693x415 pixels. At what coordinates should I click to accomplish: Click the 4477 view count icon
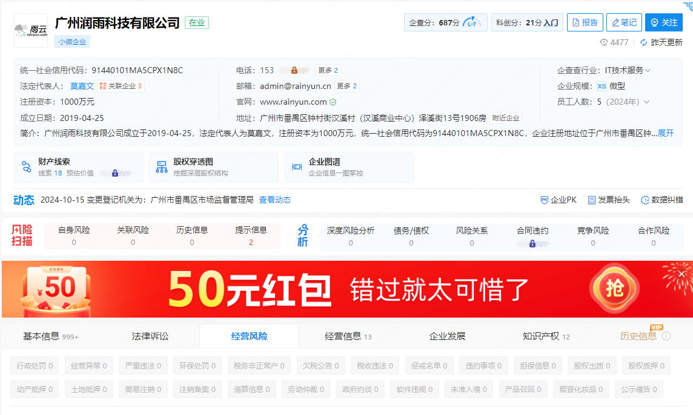tap(603, 42)
